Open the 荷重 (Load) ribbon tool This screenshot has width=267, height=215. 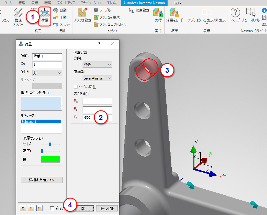[45, 16]
